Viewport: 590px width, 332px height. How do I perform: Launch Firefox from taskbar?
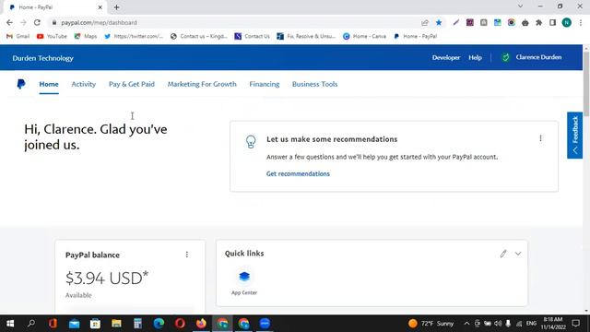pos(201,324)
